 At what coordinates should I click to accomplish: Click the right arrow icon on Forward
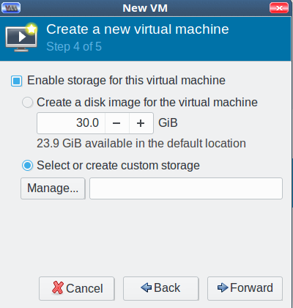(x=223, y=287)
